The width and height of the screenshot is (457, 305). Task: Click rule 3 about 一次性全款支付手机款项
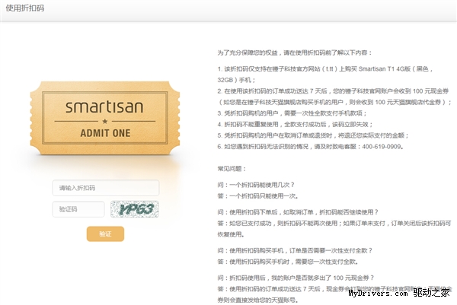click(292, 113)
